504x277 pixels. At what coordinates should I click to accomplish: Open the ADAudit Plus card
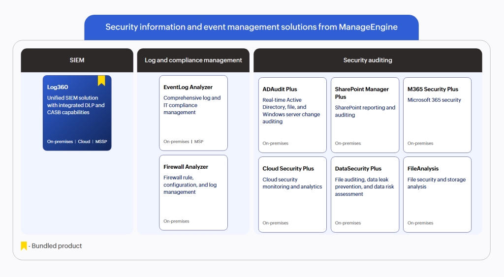292,115
